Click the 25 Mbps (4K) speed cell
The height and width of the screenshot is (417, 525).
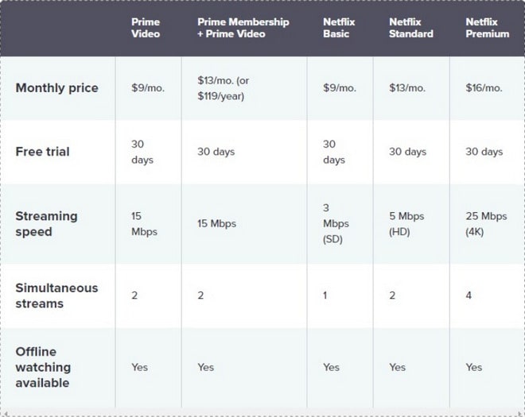[x=486, y=223]
